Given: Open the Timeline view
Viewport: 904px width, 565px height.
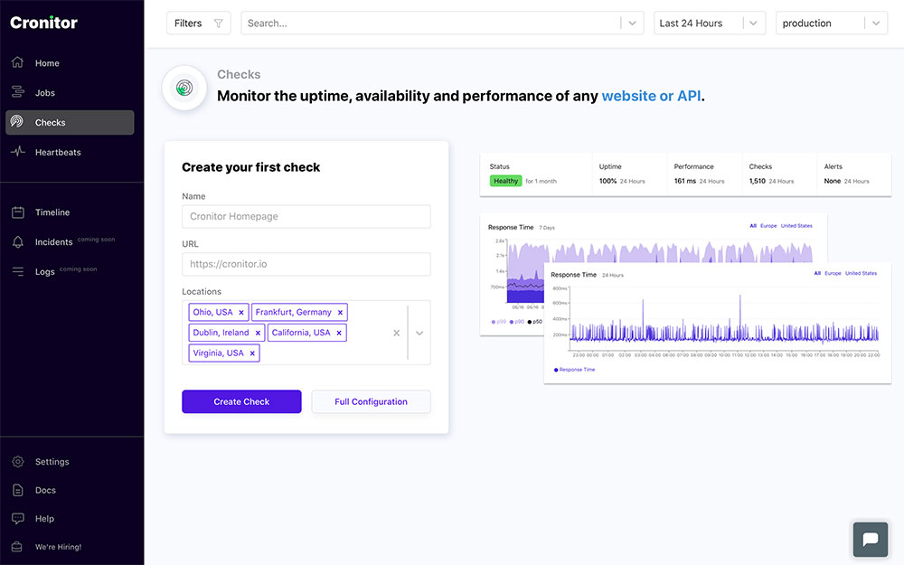Looking at the screenshot, I should click(x=52, y=212).
